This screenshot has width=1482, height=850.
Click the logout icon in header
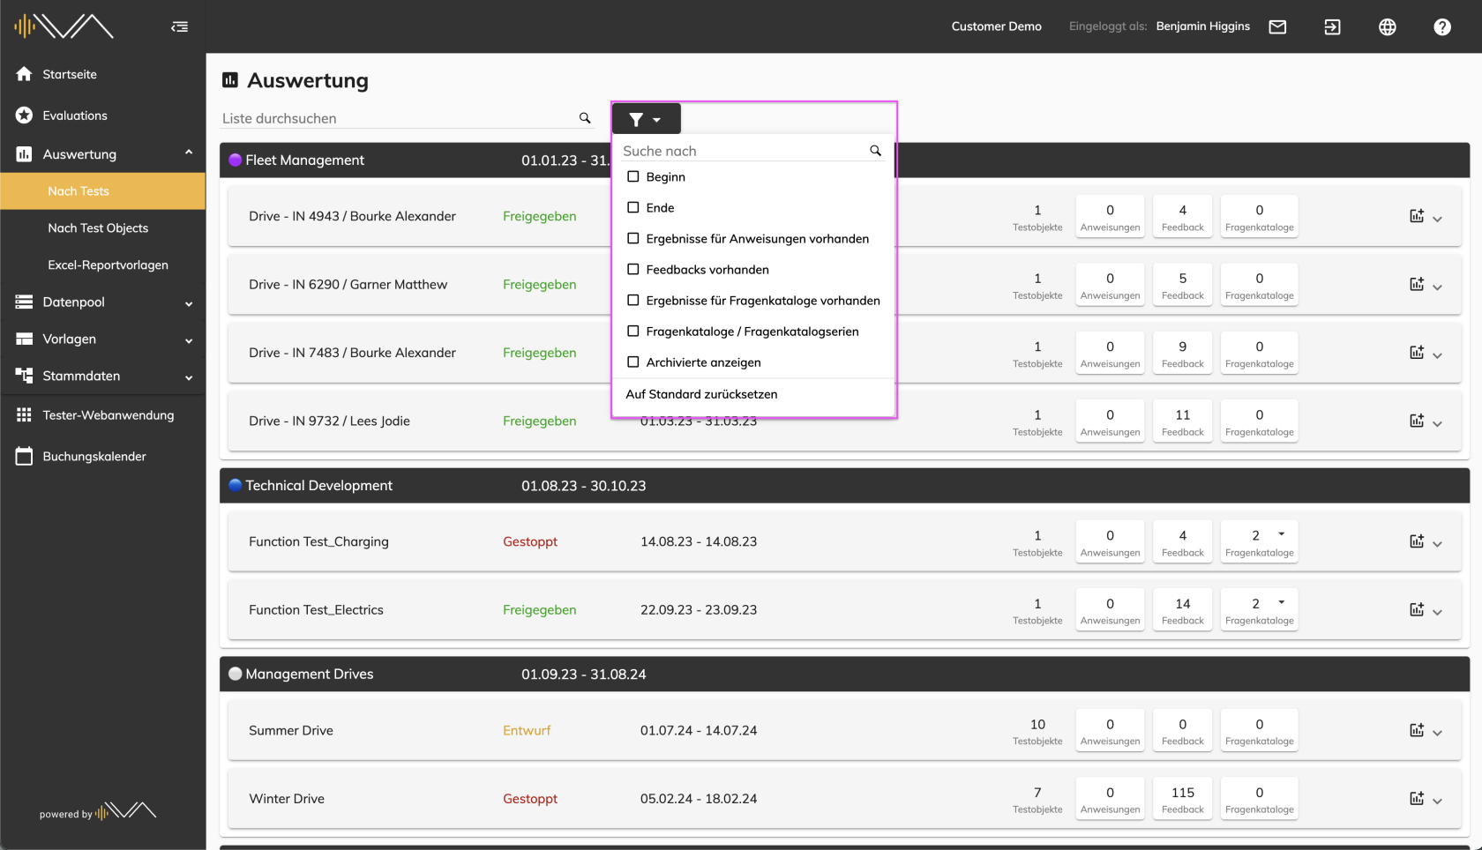click(1332, 26)
